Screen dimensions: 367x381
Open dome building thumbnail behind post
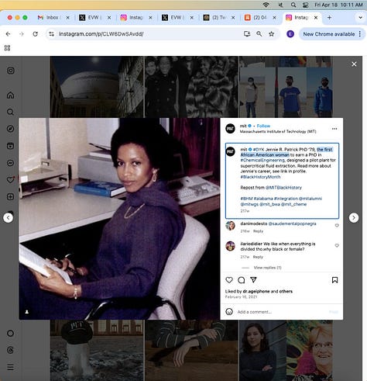(x=97, y=87)
